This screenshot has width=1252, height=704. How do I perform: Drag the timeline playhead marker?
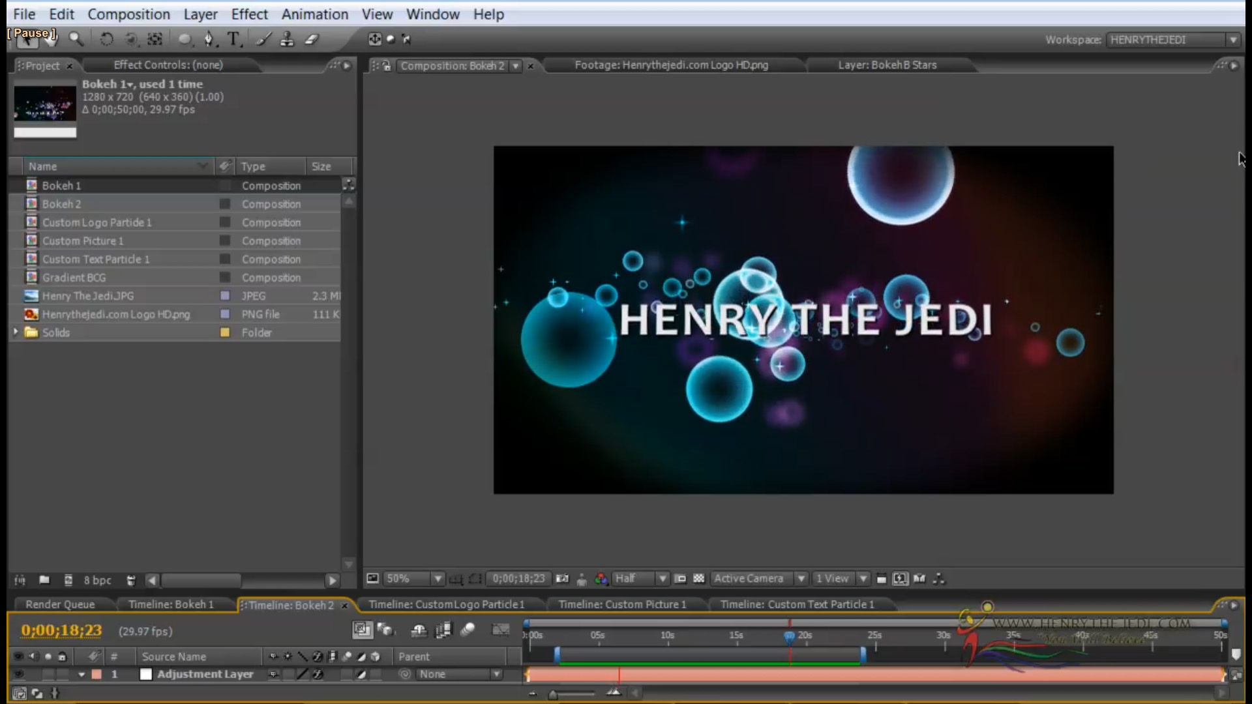[x=790, y=636]
